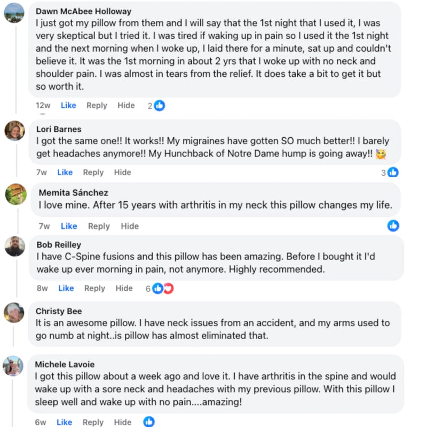Reply to Dawn McAbee Holloway's comment
Viewport: 427px width, 427px height.
pyautogui.click(x=97, y=106)
